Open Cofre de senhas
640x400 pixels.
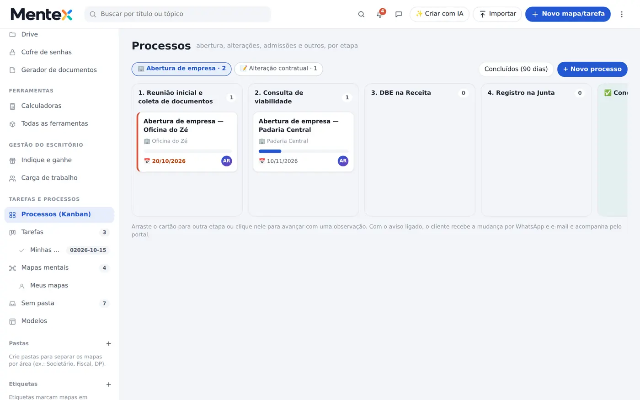point(59,52)
